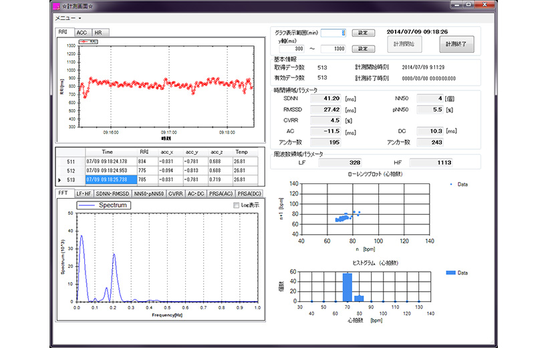Open the CVRR tab
The height and width of the screenshot is (348, 548).
[176, 193]
